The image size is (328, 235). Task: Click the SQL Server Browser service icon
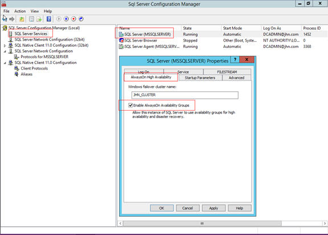coord(121,40)
